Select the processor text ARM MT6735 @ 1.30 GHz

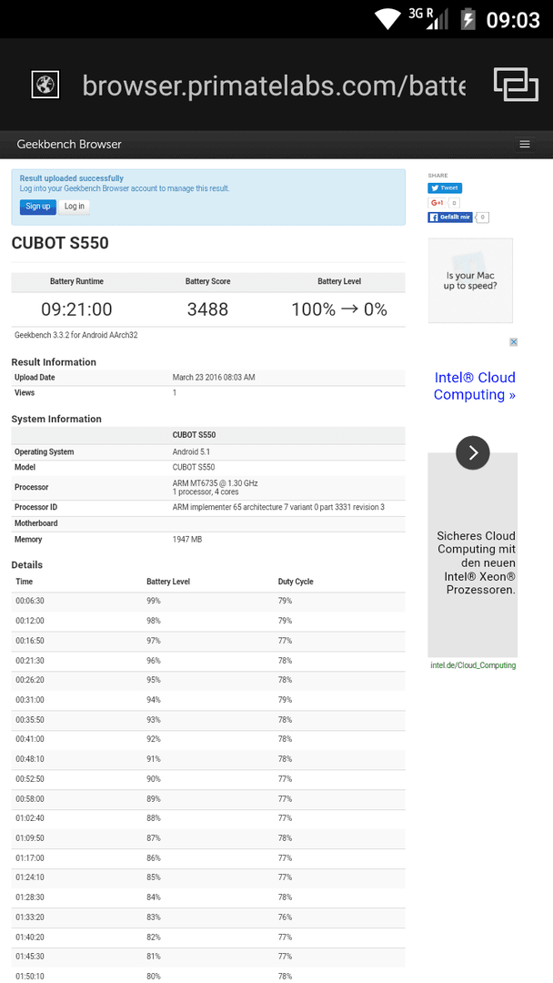pyautogui.click(x=215, y=483)
